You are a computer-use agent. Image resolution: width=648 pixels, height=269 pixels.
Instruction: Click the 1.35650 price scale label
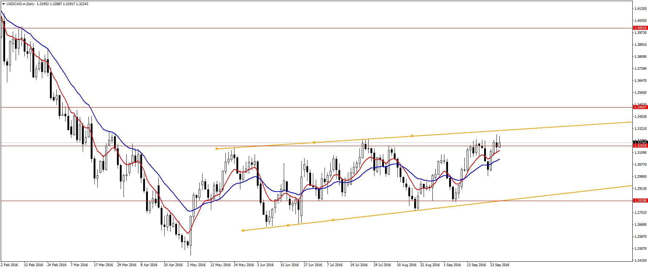click(x=641, y=93)
